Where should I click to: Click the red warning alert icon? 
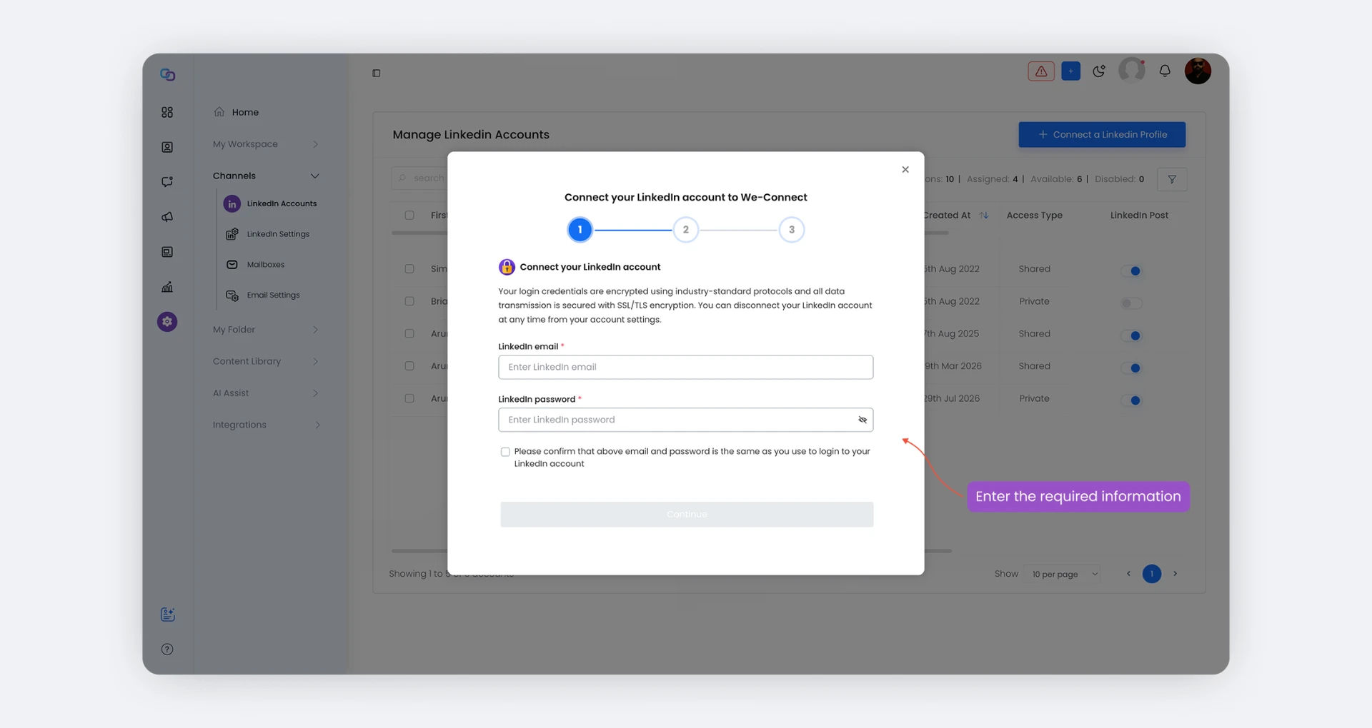point(1041,71)
